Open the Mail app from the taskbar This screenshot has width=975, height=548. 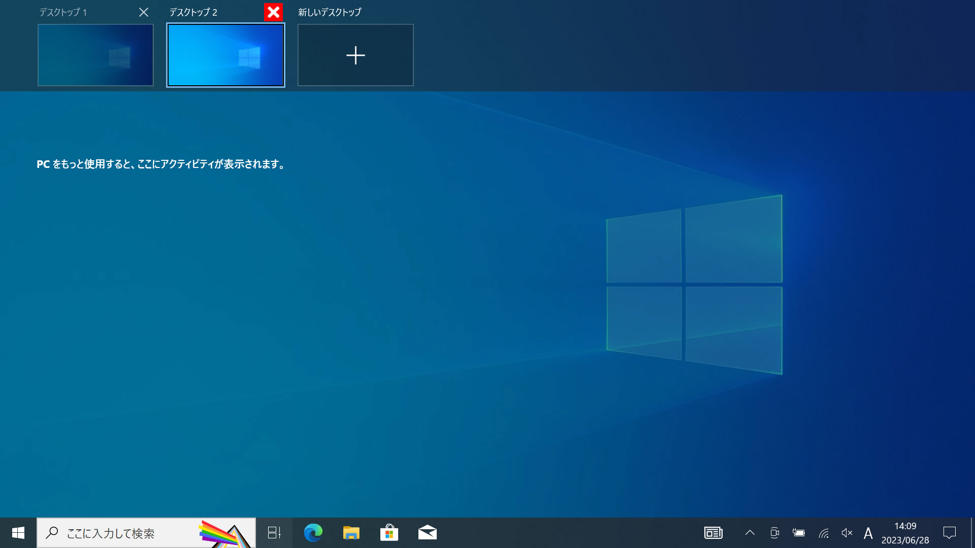point(427,533)
